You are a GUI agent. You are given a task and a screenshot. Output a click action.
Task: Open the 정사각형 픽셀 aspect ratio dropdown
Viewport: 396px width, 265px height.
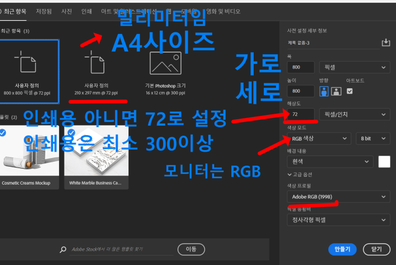pos(338,220)
